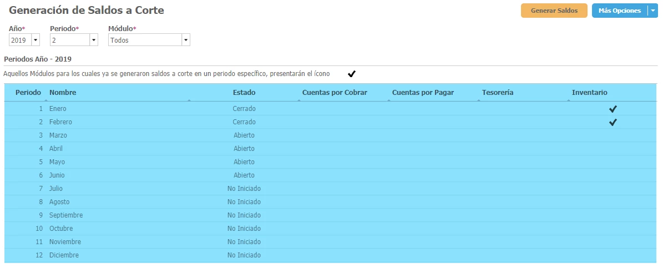
Task: Sort by Nombre column header
Action: pyautogui.click(x=63, y=93)
